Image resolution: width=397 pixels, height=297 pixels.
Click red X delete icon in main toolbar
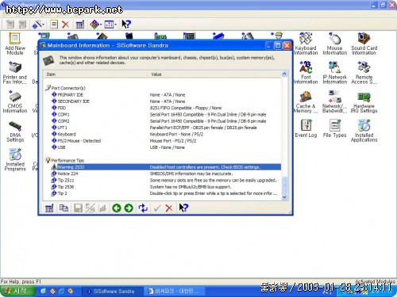point(65,25)
